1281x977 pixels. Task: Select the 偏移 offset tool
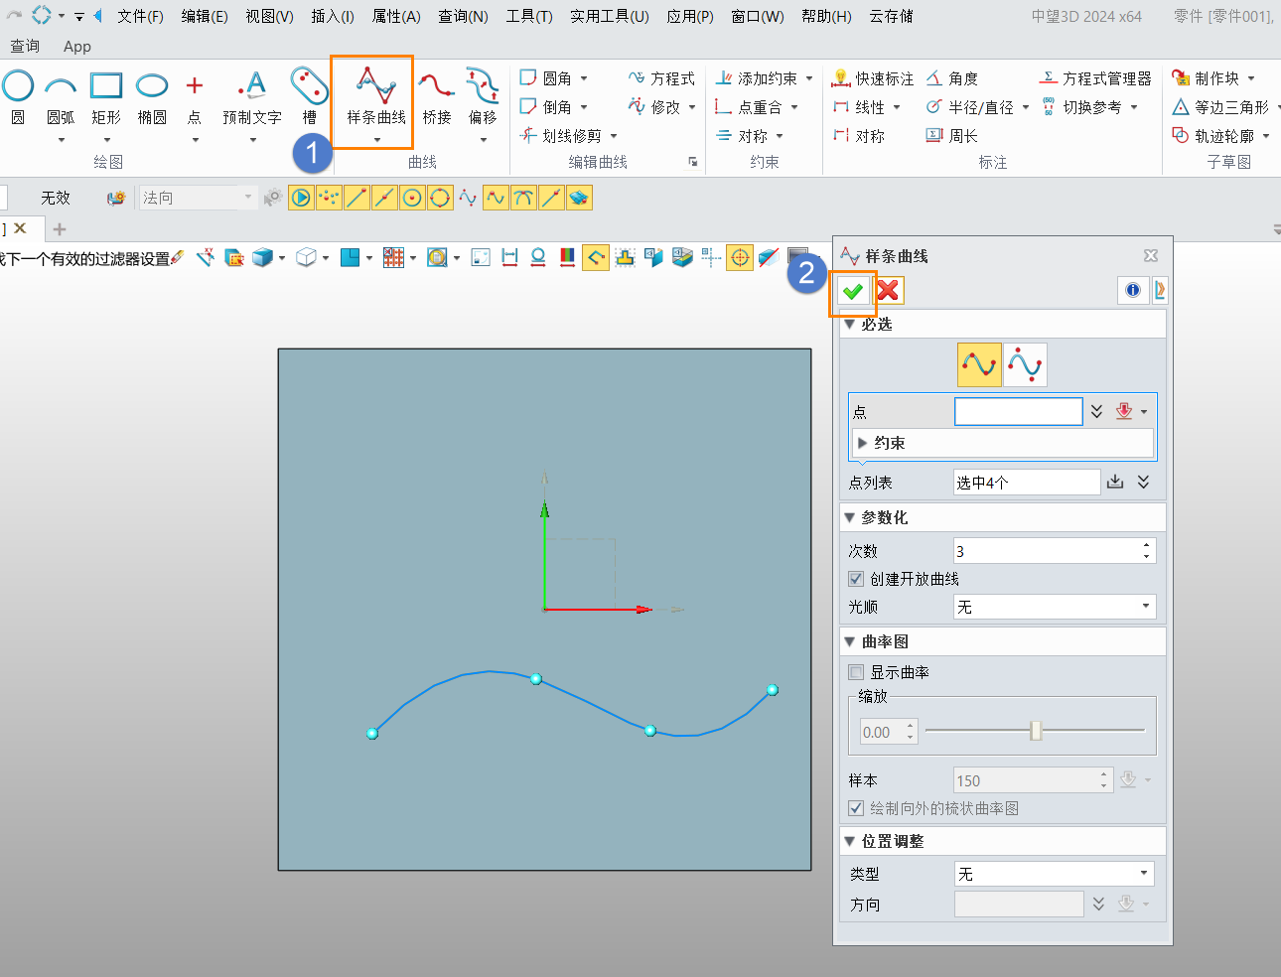coord(483,97)
